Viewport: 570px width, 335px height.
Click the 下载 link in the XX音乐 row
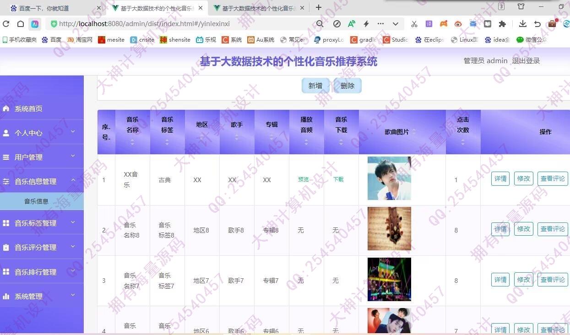[x=338, y=179]
